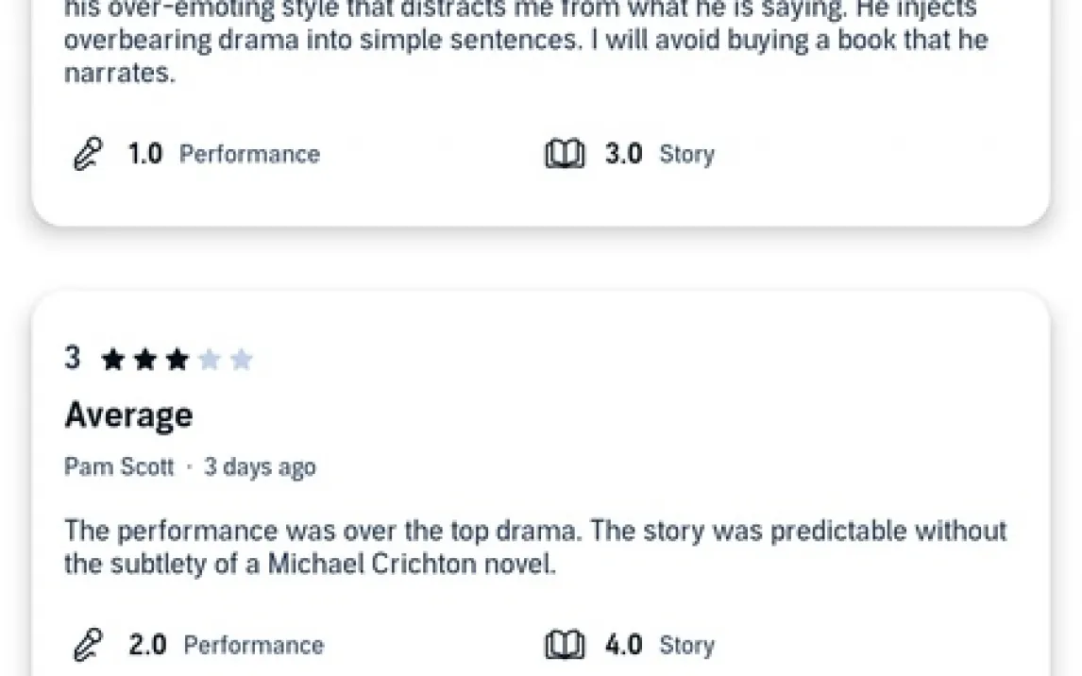Click the fifth, unfilled star in Pam Scott's review
Image resolution: width=1082 pixels, height=676 pixels.
pos(242,360)
